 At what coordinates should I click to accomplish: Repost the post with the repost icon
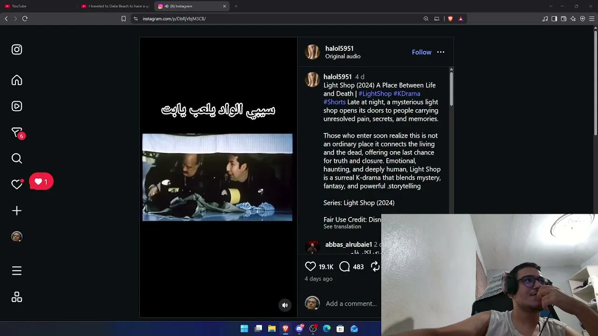point(375,266)
